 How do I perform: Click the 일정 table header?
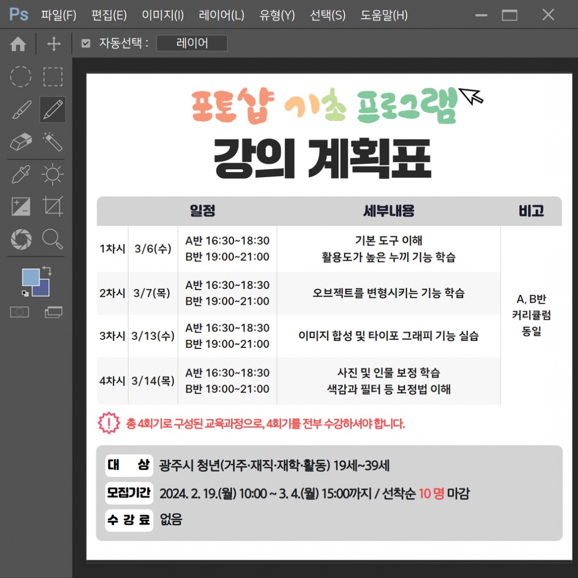(x=203, y=211)
